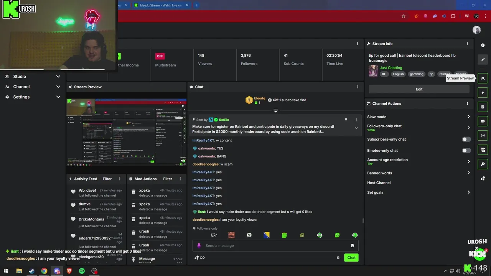The height and width of the screenshot is (276, 491).
Task: Toggle the wrench widget icon
Action: pyautogui.click(x=483, y=164)
